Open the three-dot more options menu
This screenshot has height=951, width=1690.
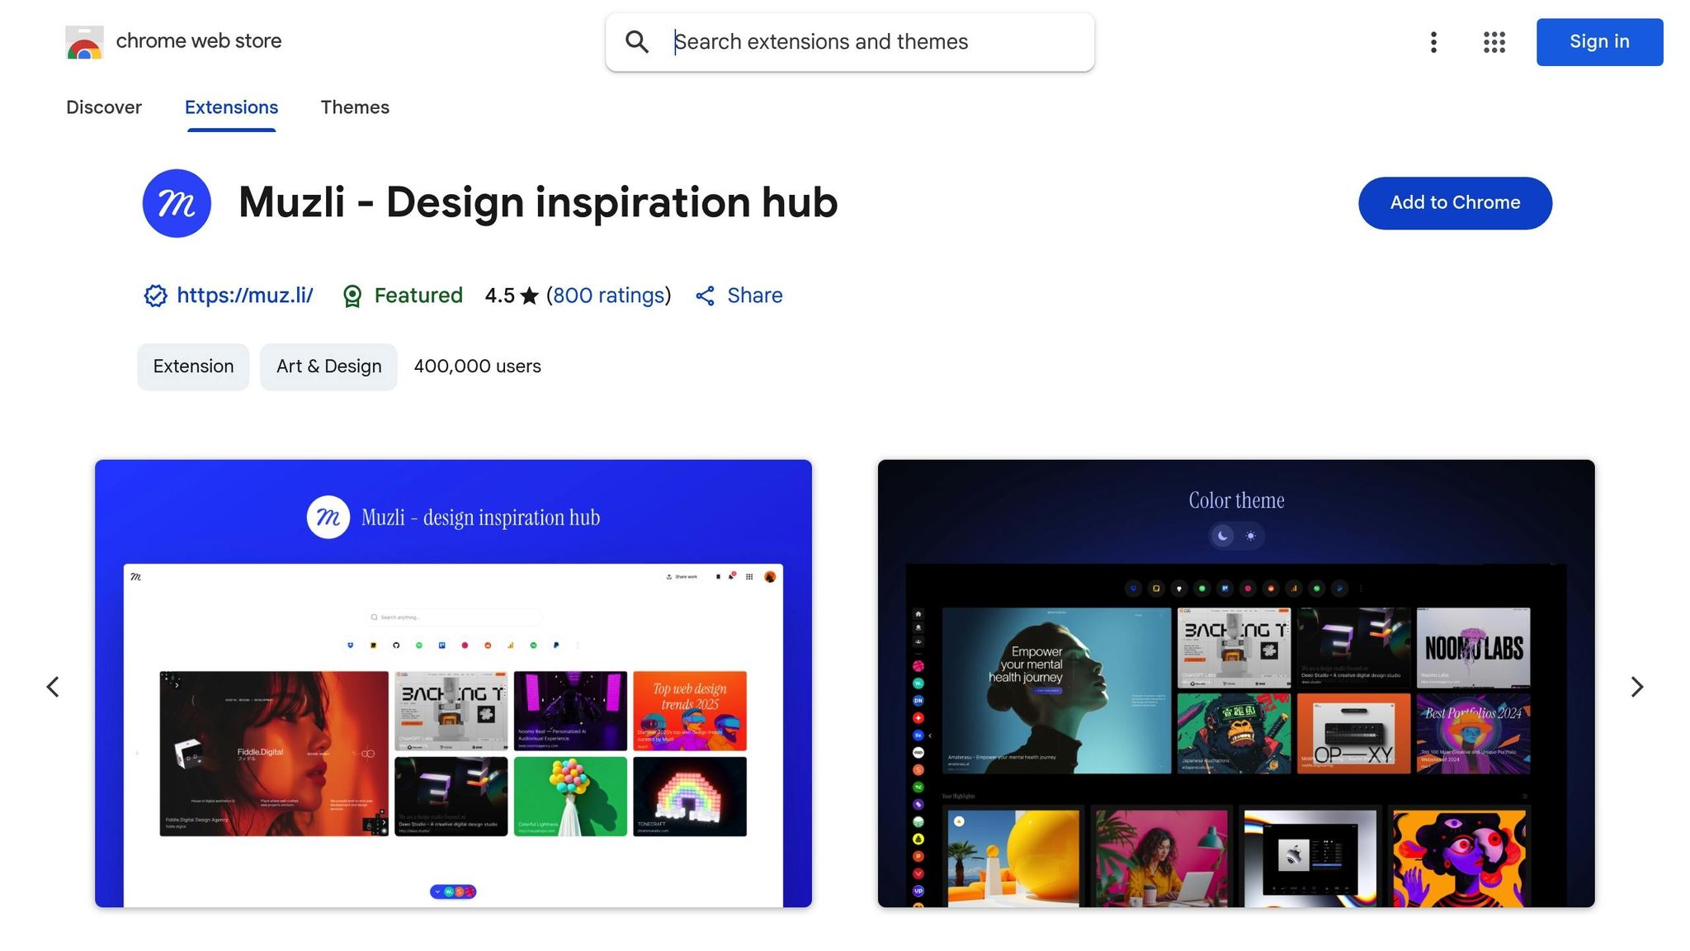[1433, 42]
